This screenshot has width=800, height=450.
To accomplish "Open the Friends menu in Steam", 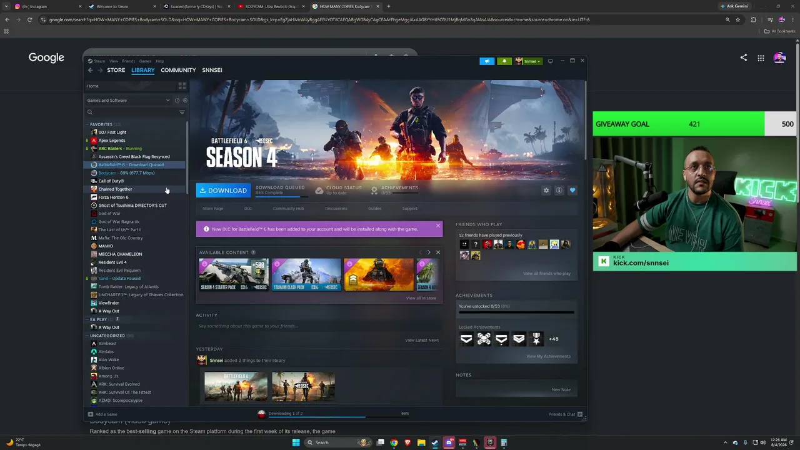I will pyautogui.click(x=129, y=61).
